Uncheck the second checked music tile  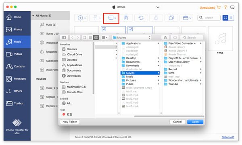131,29
